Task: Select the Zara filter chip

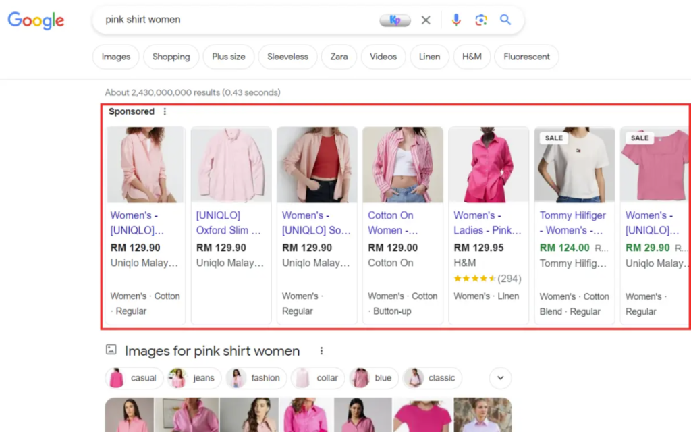Action: (339, 57)
